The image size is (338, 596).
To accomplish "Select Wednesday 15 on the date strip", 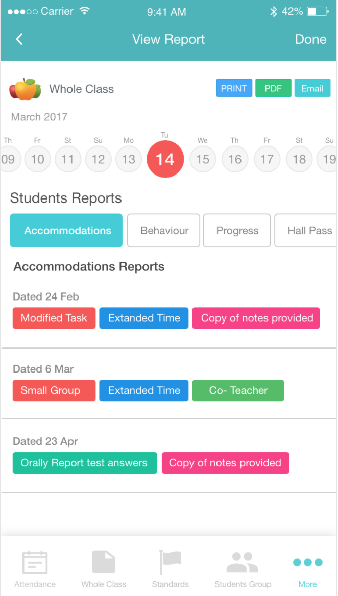I will click(203, 159).
